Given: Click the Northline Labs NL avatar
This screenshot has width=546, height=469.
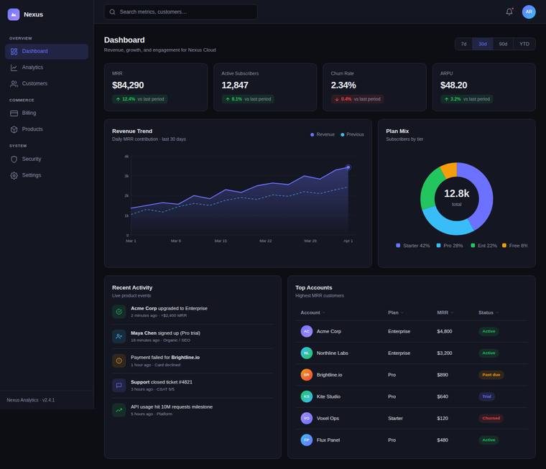Looking at the screenshot, I should point(307,353).
